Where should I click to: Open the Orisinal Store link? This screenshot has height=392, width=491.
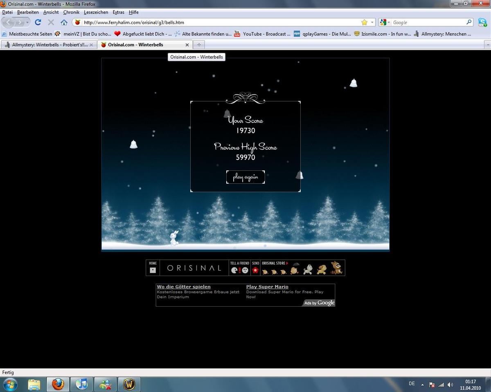click(275, 263)
